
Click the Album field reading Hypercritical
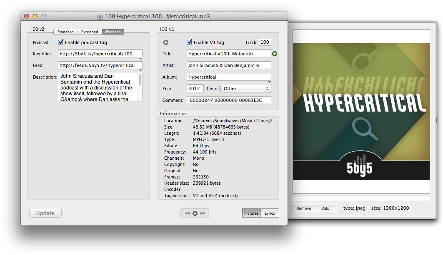229,77
